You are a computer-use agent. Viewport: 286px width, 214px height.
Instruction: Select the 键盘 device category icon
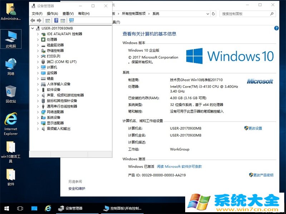(x=43, y=78)
